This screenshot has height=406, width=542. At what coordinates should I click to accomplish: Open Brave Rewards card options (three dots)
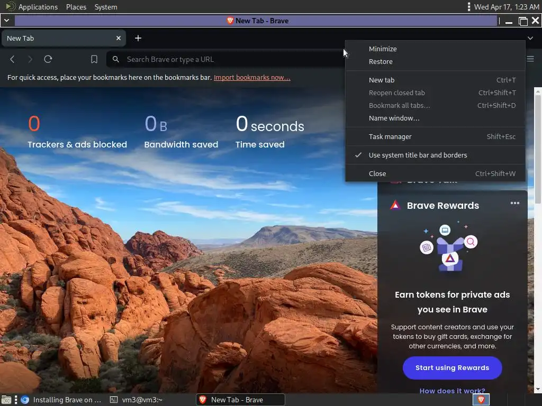pos(514,203)
